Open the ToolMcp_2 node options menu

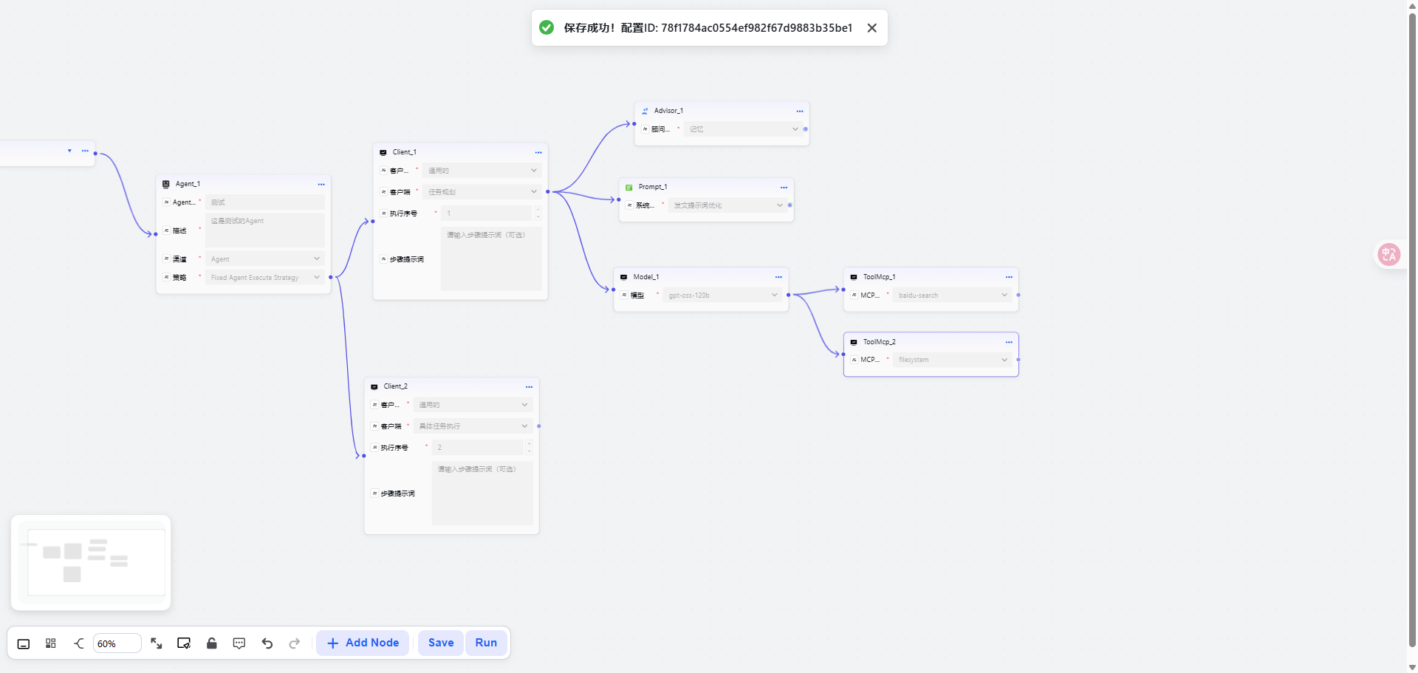point(1009,342)
